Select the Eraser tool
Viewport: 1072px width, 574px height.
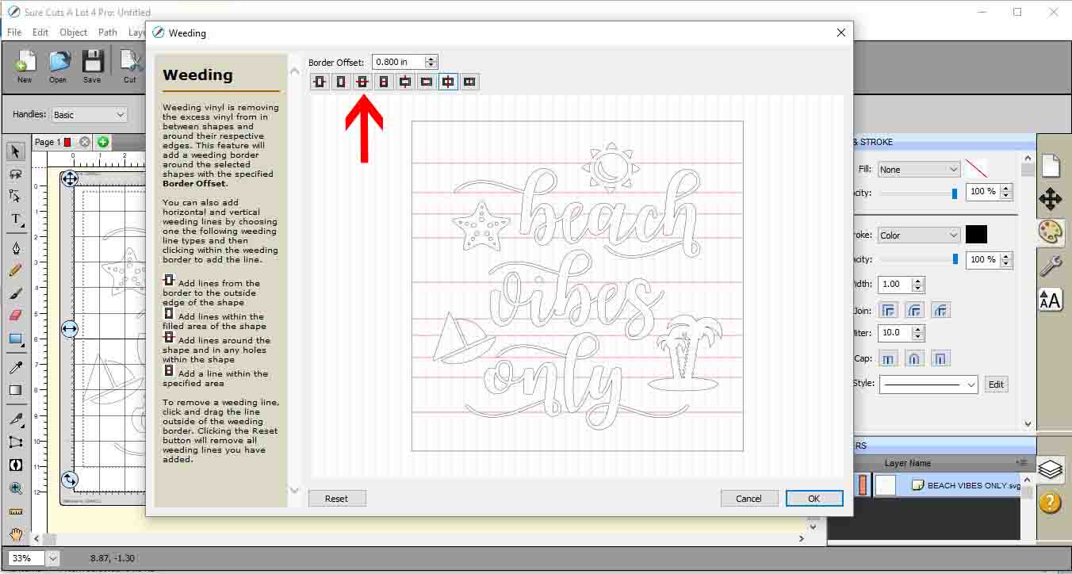tap(15, 316)
